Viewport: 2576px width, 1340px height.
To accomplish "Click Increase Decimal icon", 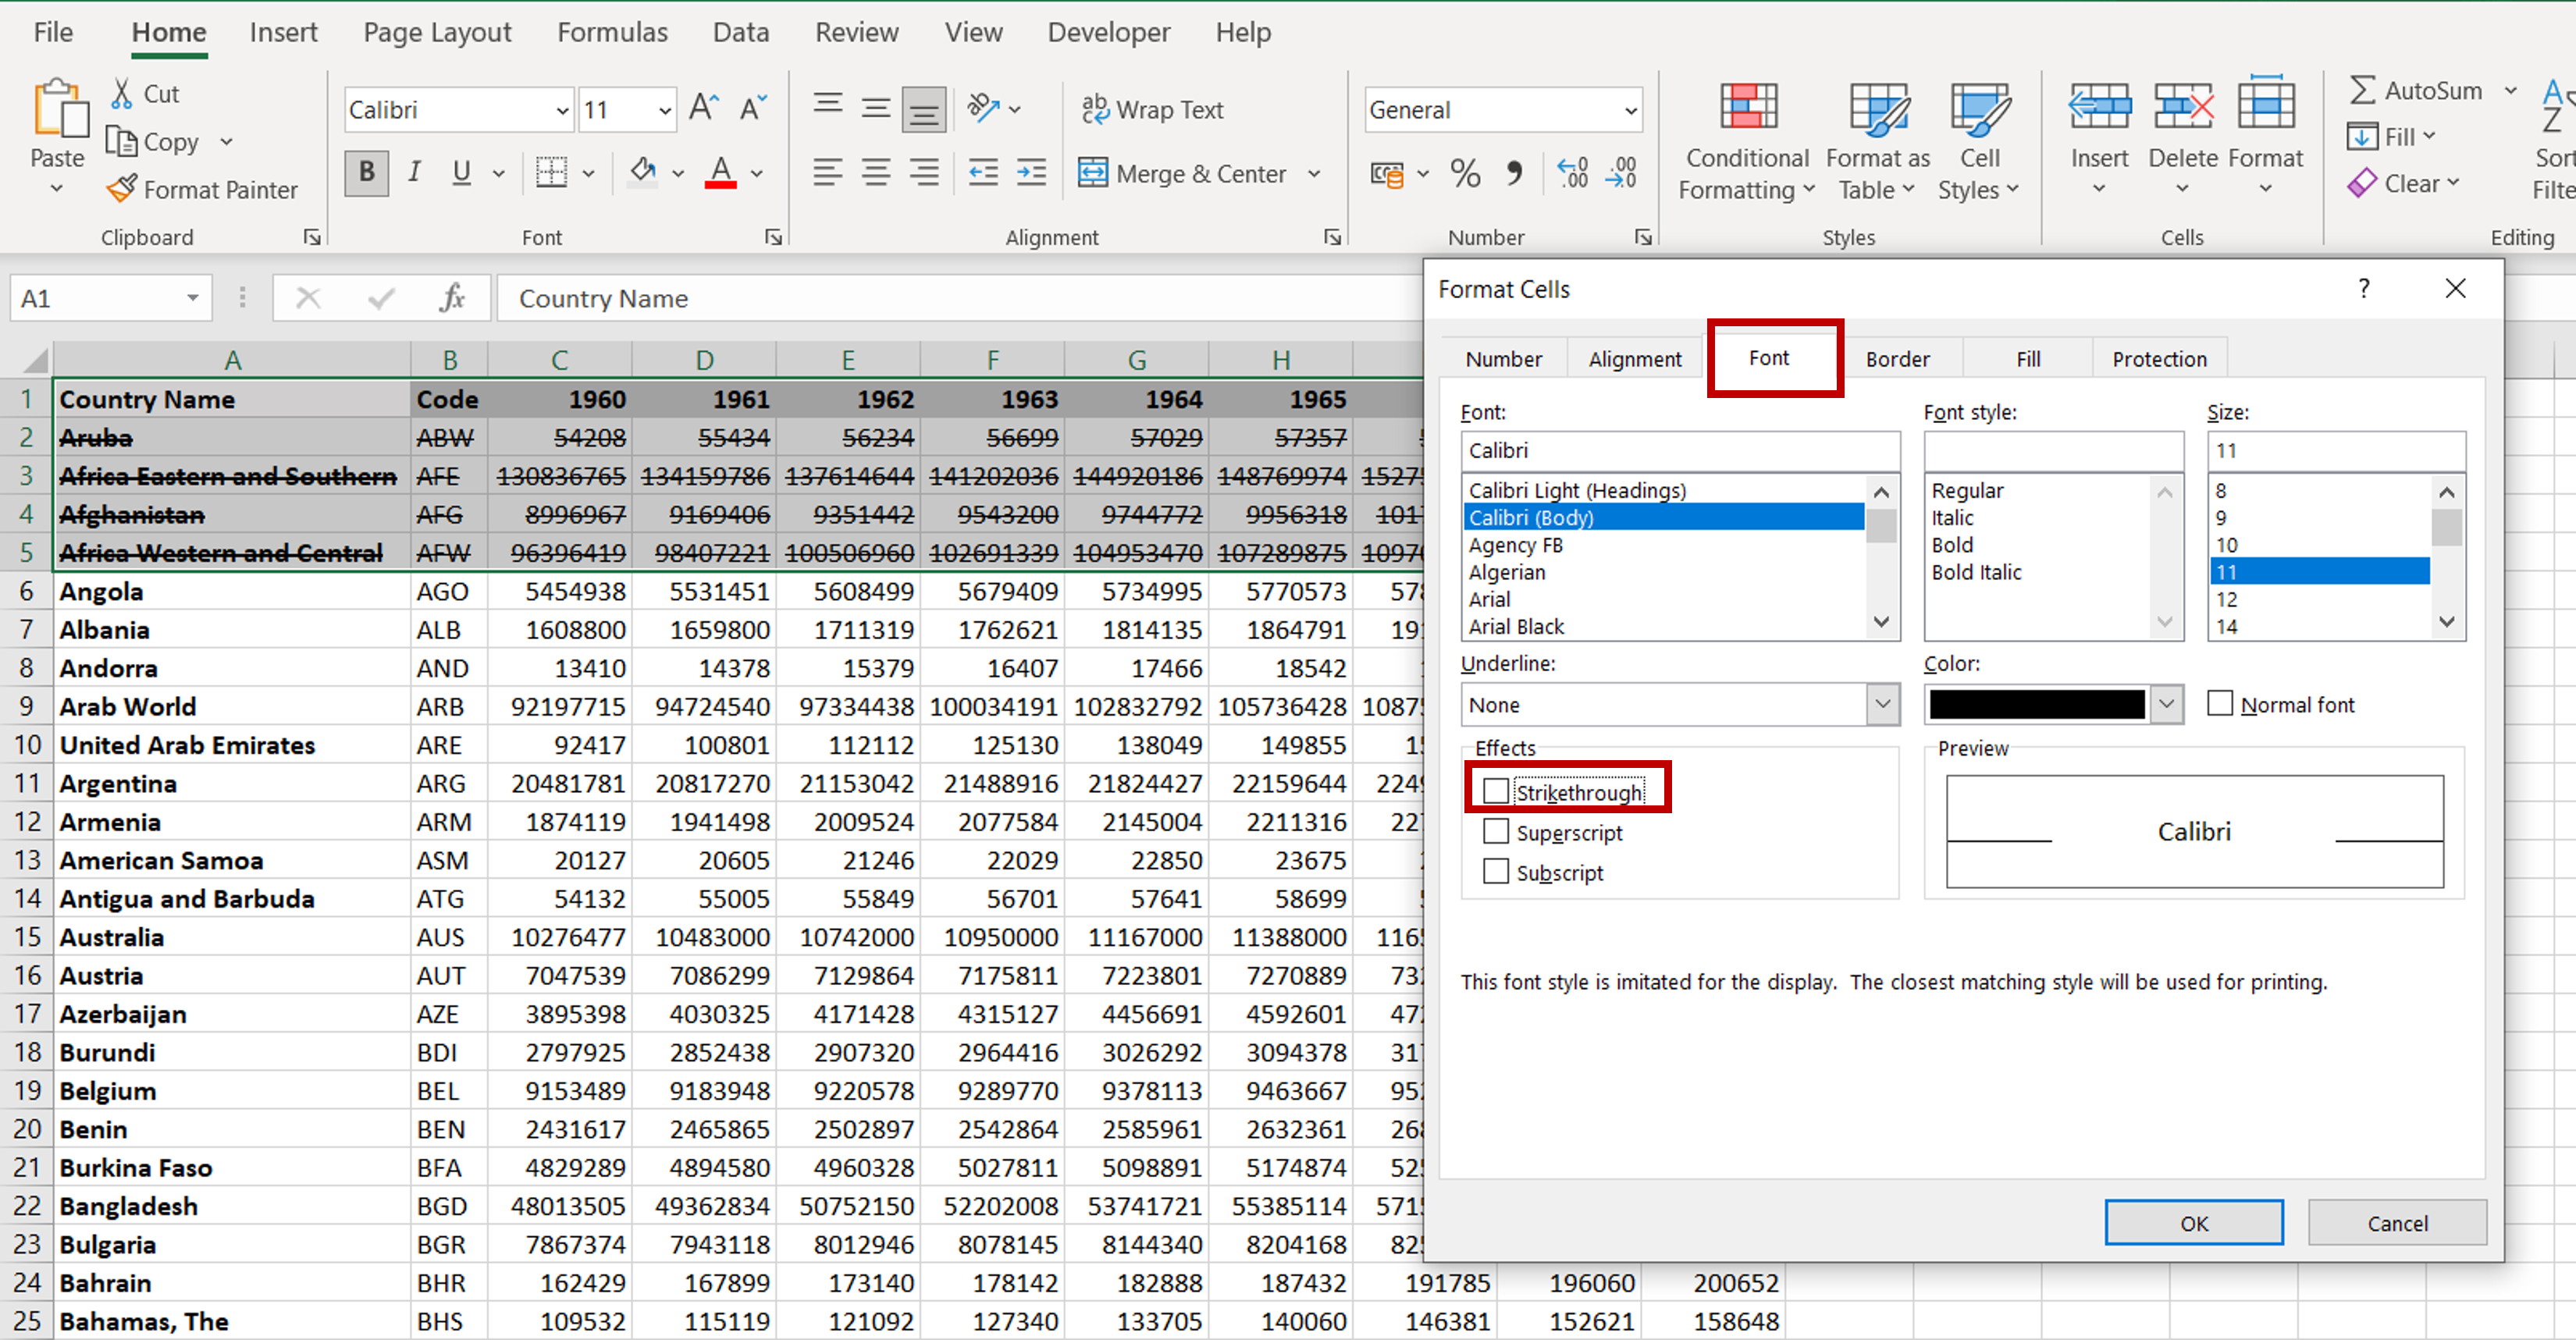I will point(1572,174).
